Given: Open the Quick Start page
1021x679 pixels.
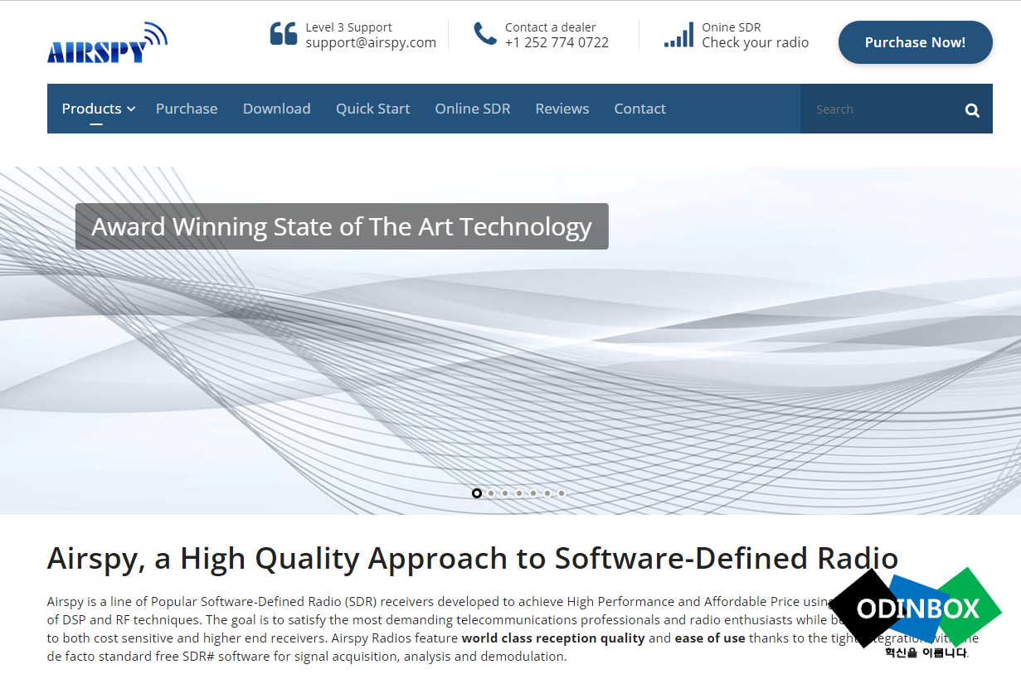Looking at the screenshot, I should [x=373, y=109].
